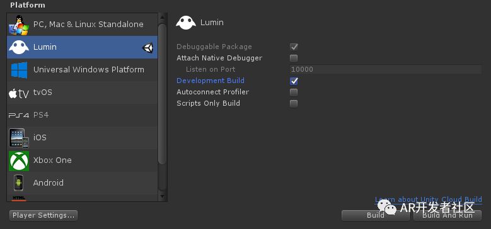
Task: Select the Universal Windows Platform icon
Action: pyautogui.click(x=19, y=70)
